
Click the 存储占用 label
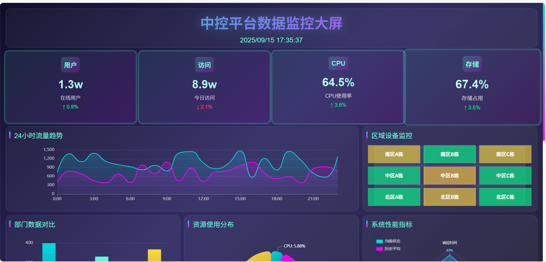pyautogui.click(x=472, y=98)
